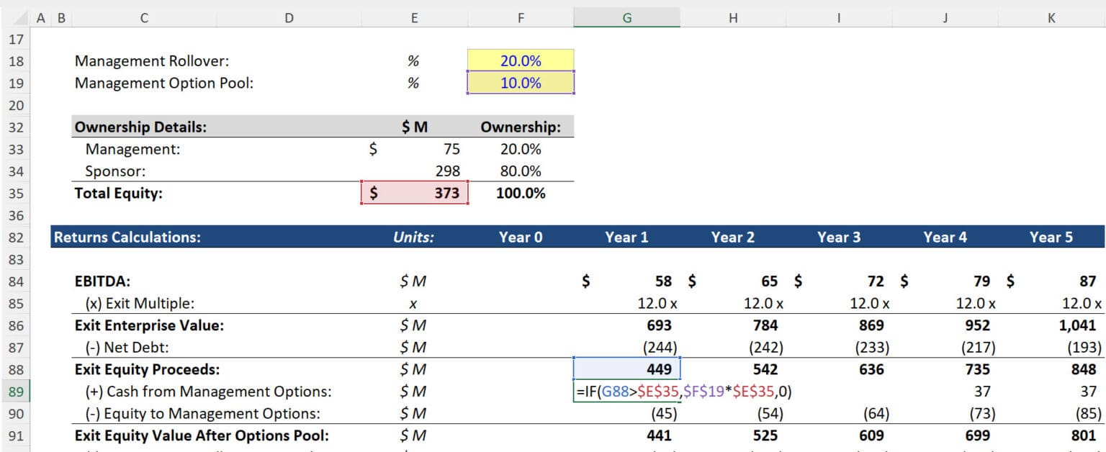The image size is (1106, 452).
Task: Click the Ownership Details header cell
Action: coord(144,127)
